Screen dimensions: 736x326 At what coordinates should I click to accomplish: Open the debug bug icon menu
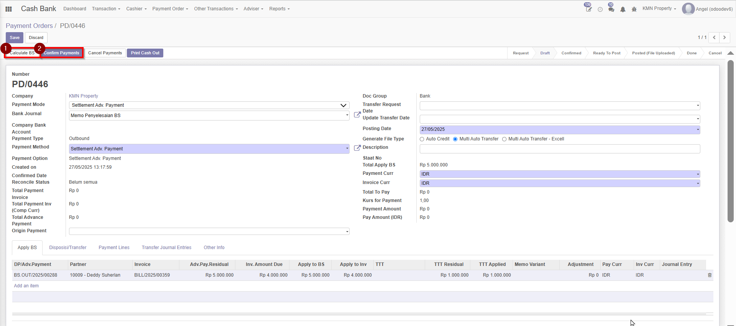click(x=634, y=9)
